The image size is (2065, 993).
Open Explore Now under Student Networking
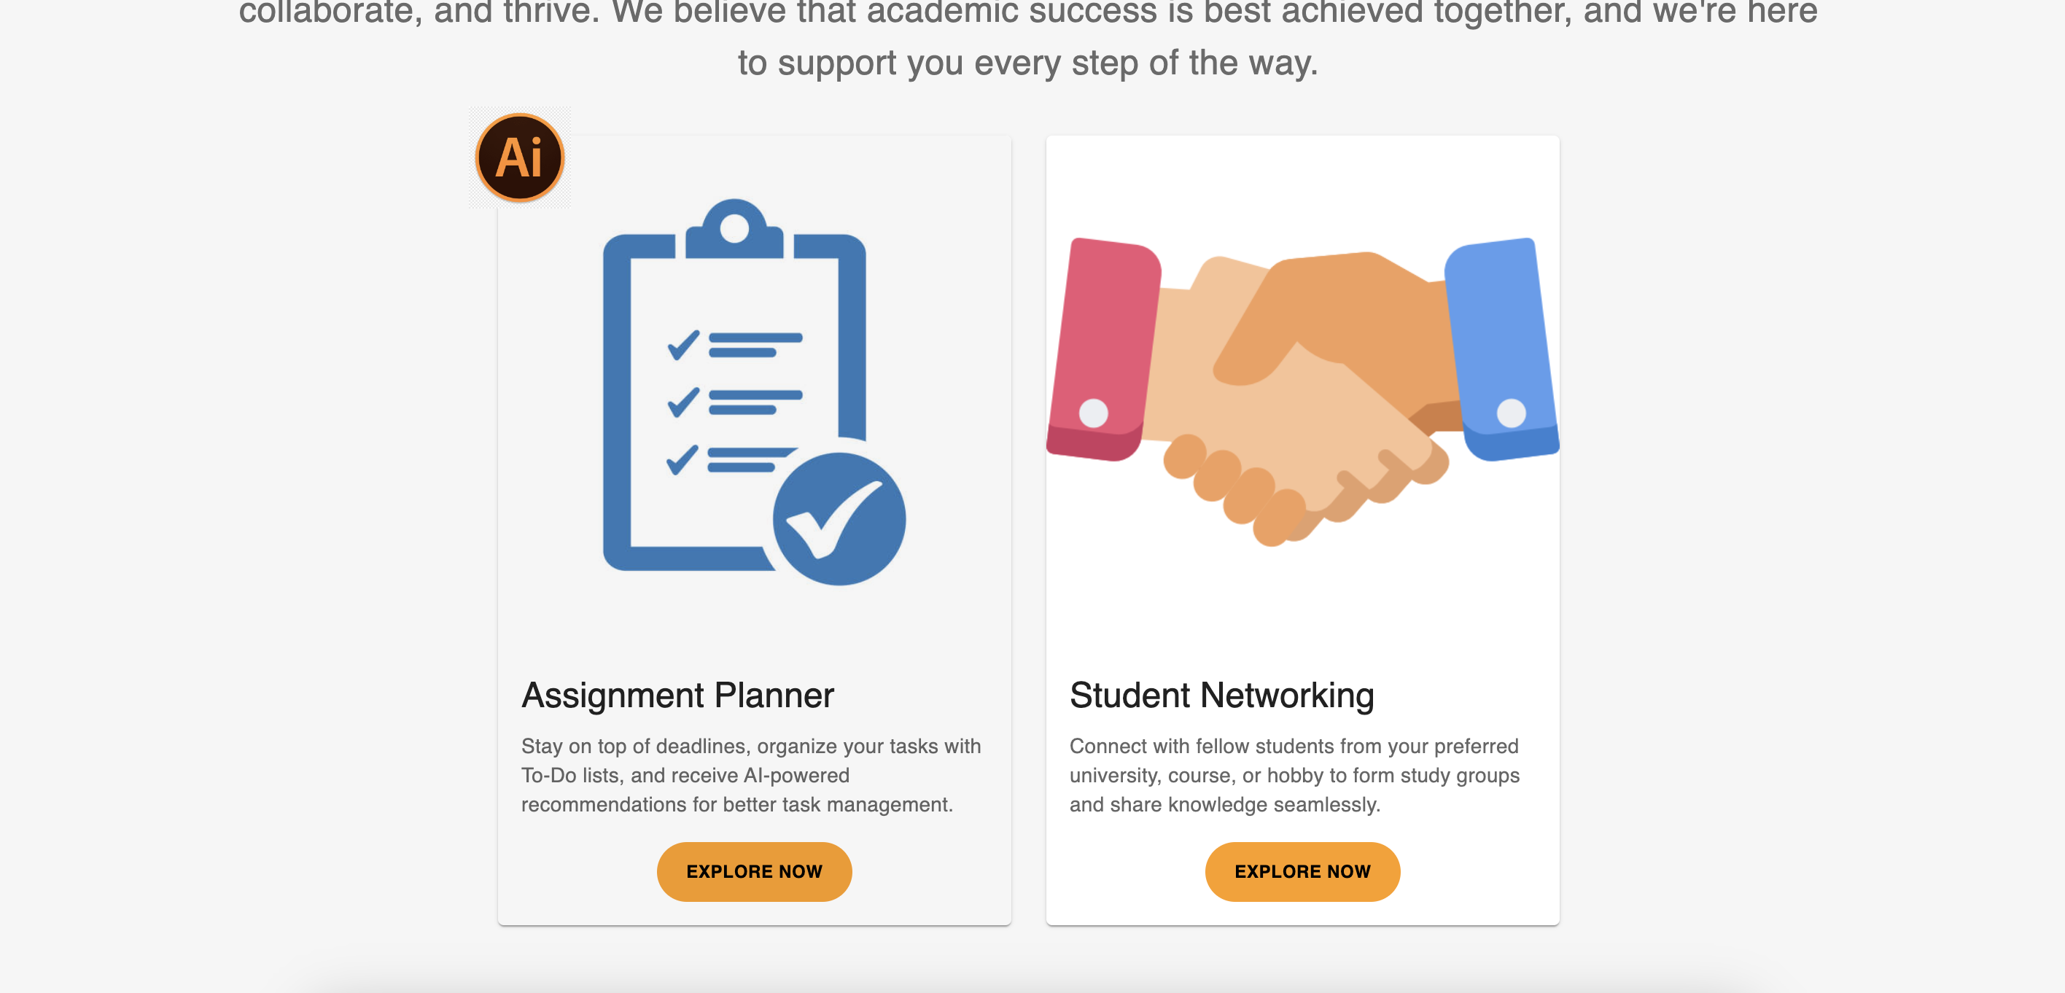(1302, 871)
